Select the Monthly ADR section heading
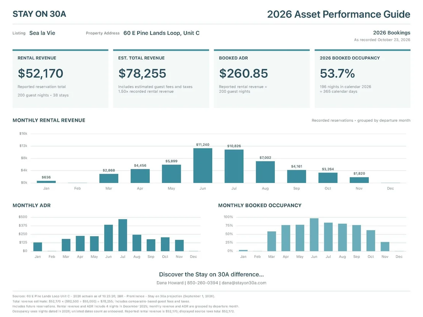This screenshot has height=317, width=423. (x=32, y=205)
